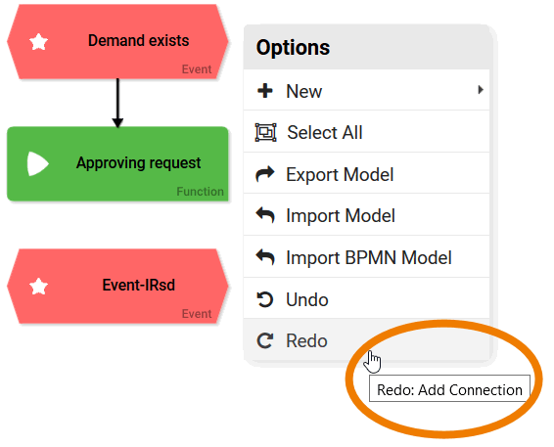
Task: Click the Export Model arrow icon
Action: pyautogui.click(x=265, y=174)
